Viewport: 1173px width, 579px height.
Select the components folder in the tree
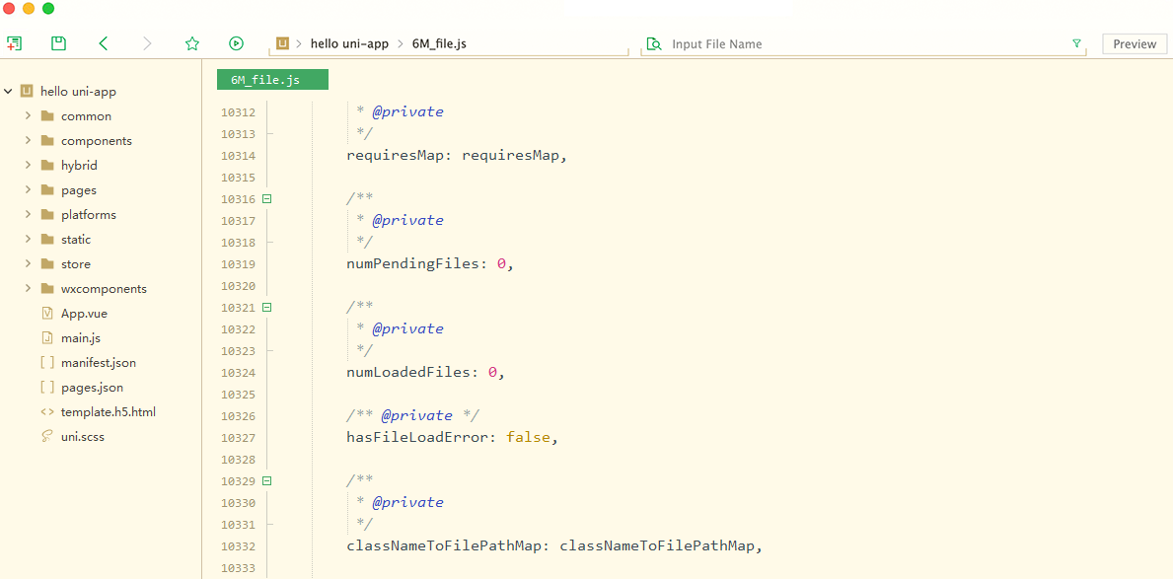click(x=97, y=141)
